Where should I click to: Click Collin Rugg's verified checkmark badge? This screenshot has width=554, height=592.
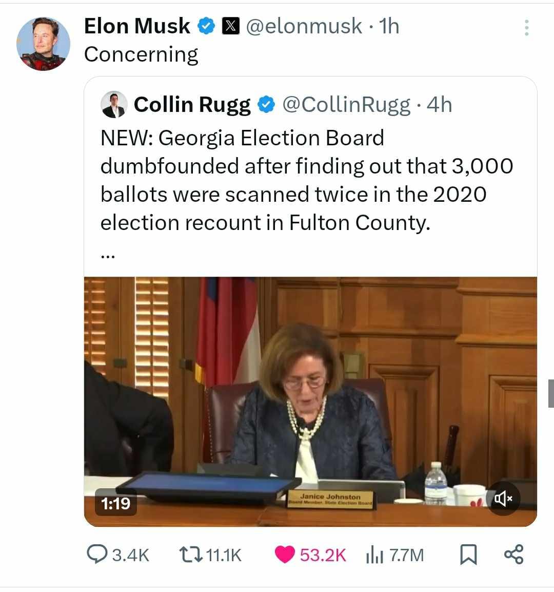click(265, 105)
